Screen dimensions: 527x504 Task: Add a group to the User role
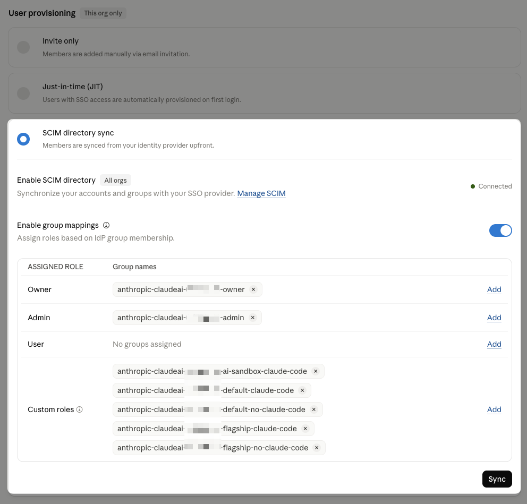click(x=494, y=344)
